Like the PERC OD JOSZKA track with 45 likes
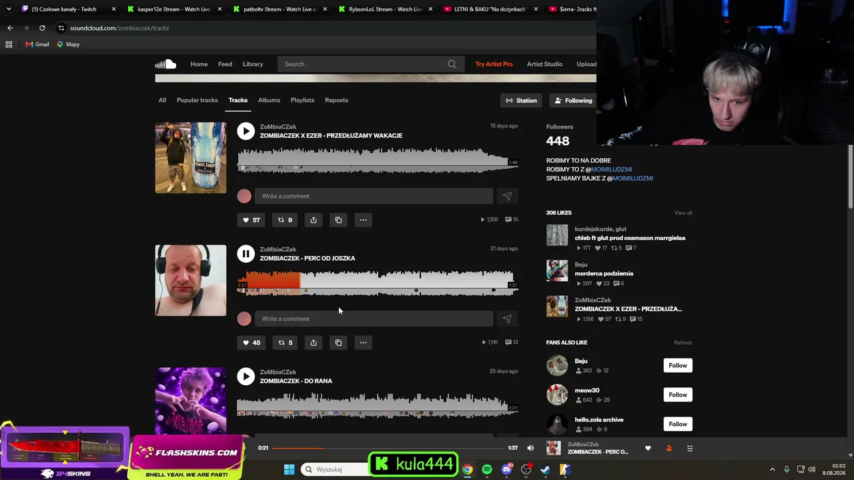Image resolution: width=854 pixels, height=480 pixels. point(252,343)
